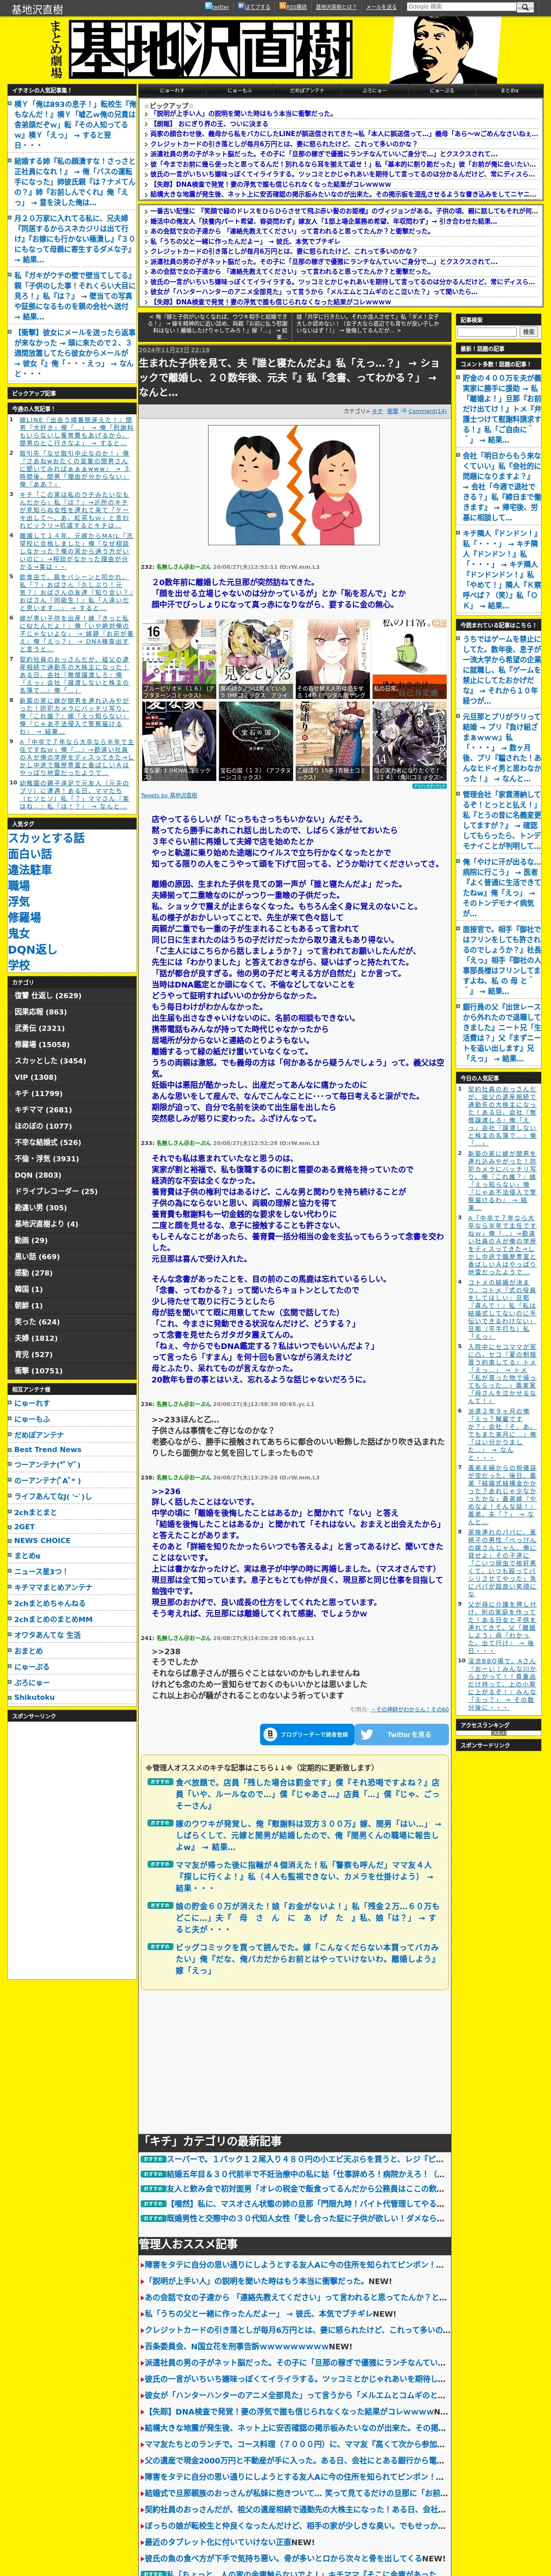This screenshot has height=2576, width=551.
Task: Click the Tweets by 基地沢直樹 link
Action: 169,795
